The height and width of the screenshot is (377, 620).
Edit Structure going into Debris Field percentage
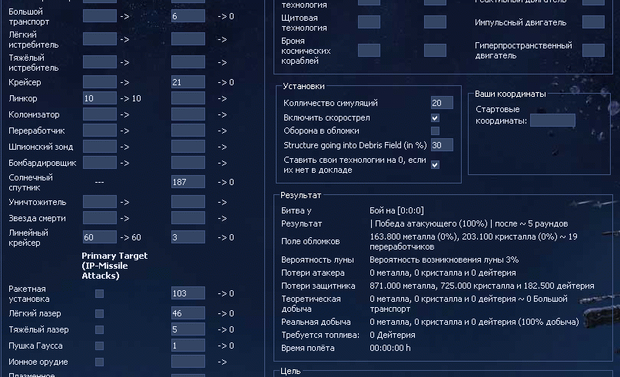(x=441, y=145)
